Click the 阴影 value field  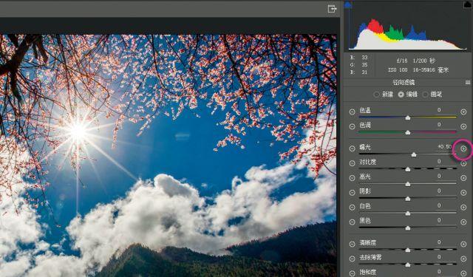(x=439, y=191)
